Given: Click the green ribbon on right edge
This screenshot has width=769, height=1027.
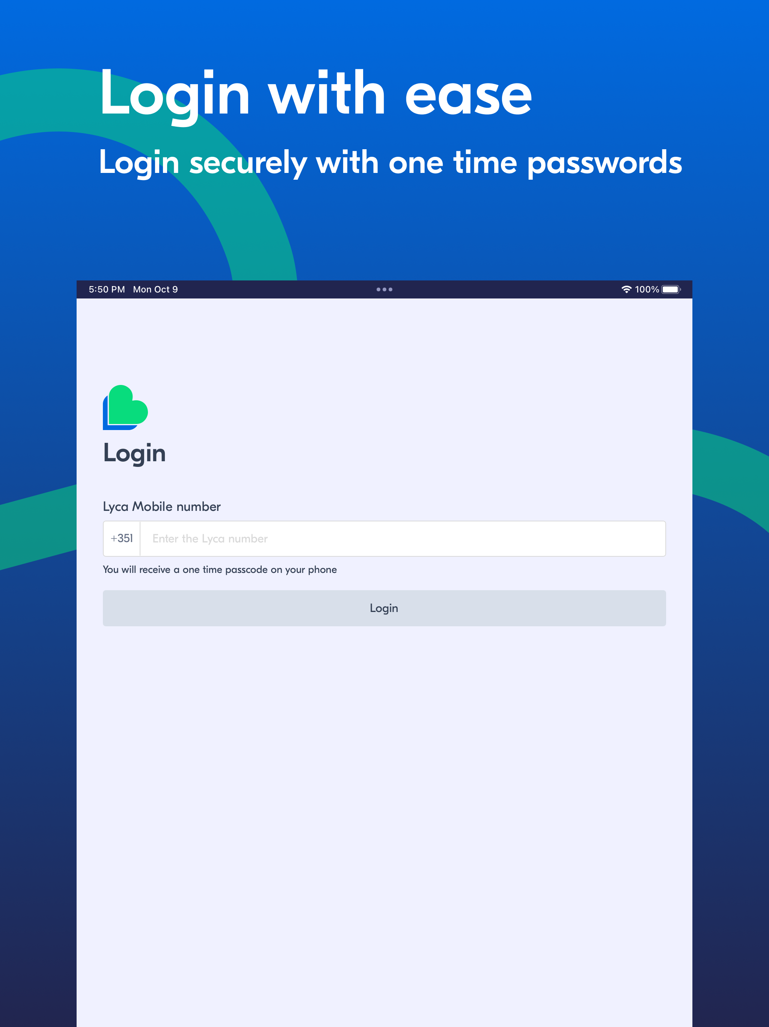Looking at the screenshot, I should [730, 478].
